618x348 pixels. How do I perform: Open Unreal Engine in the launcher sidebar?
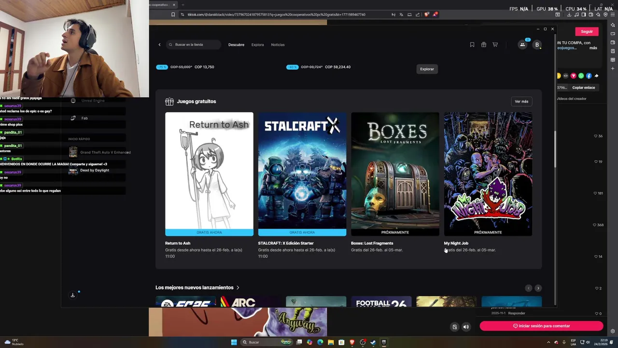coord(88,101)
